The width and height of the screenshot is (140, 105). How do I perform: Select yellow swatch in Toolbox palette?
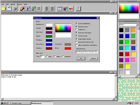click(x=127, y=66)
